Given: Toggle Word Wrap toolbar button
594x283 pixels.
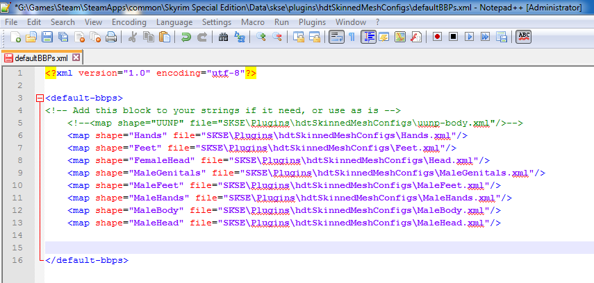Looking at the screenshot, I should tap(336, 37).
